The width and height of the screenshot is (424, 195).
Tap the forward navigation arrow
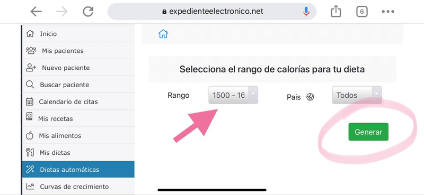point(62,12)
